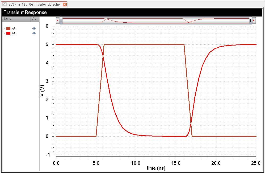
Task: Click the right grip handle of the zoom strip
Action: coord(251,20)
